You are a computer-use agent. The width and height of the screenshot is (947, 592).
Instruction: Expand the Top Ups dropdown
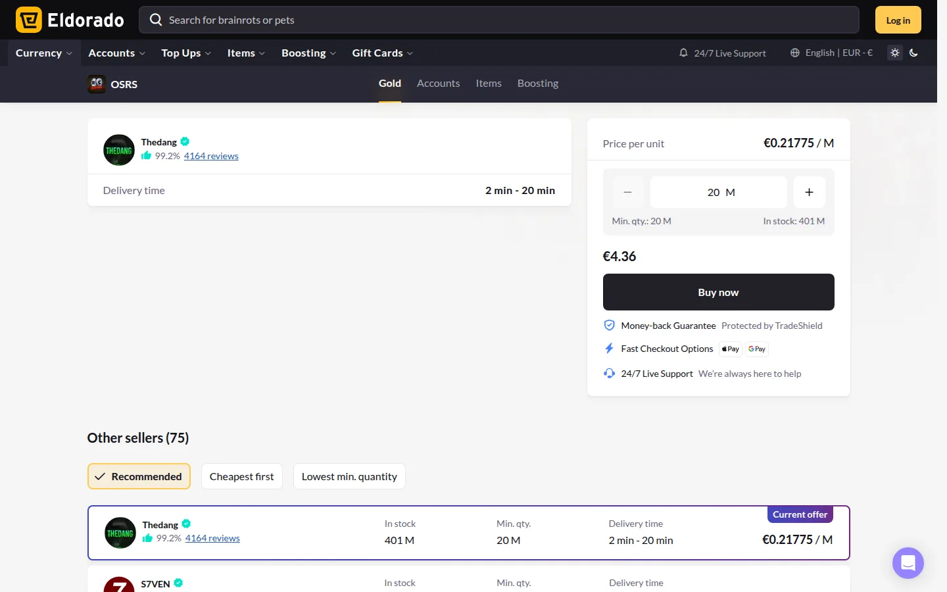coord(186,53)
